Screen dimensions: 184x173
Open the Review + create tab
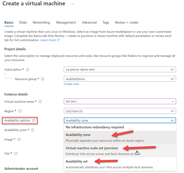127,22
